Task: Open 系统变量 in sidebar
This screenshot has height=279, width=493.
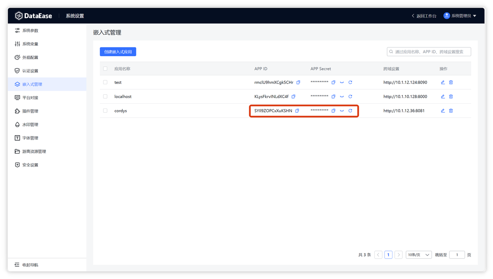Action: click(47, 44)
